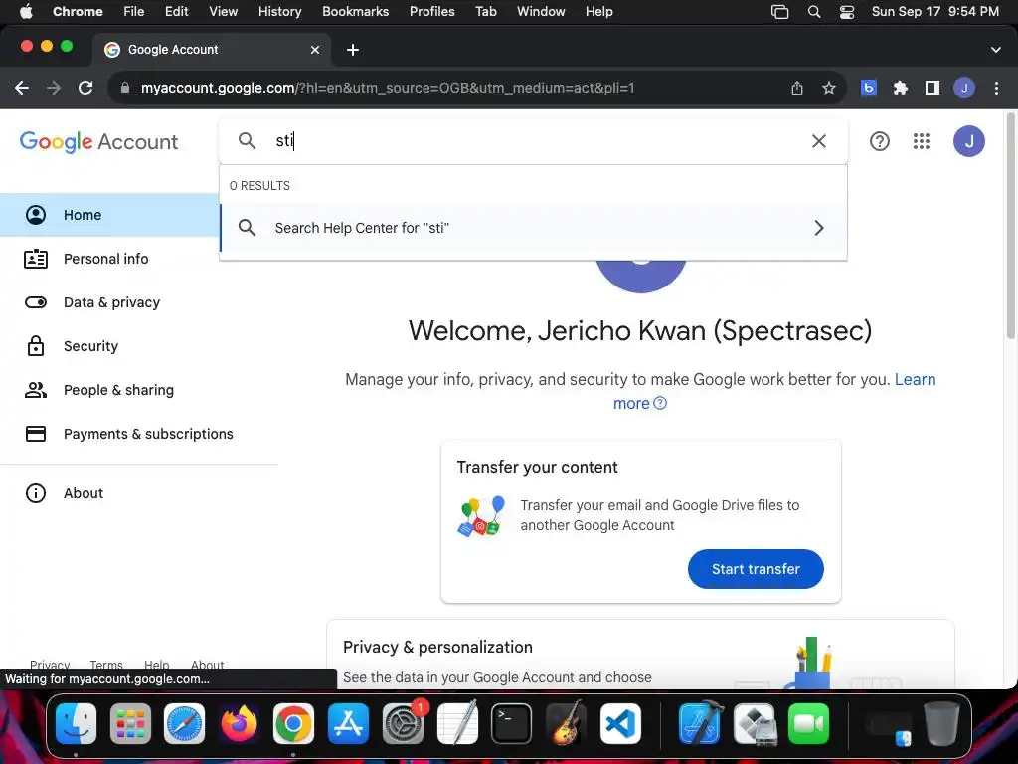Open the Google Account avatar J
This screenshot has width=1018, height=764.
click(x=968, y=141)
